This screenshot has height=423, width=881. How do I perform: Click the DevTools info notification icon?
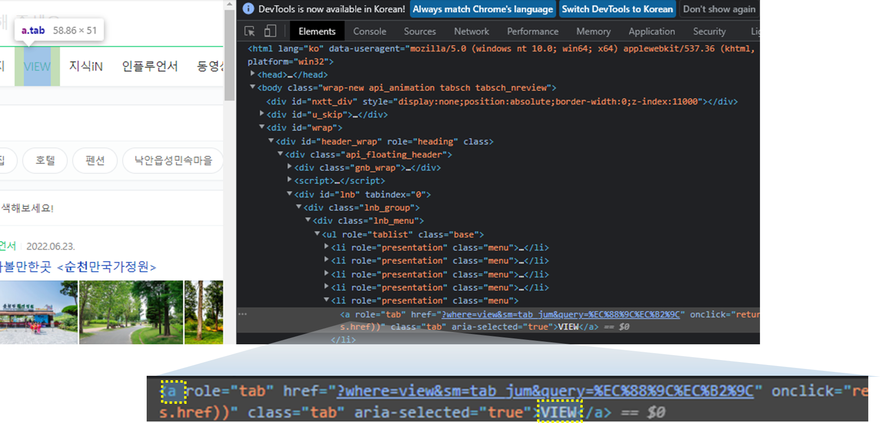pyautogui.click(x=249, y=9)
